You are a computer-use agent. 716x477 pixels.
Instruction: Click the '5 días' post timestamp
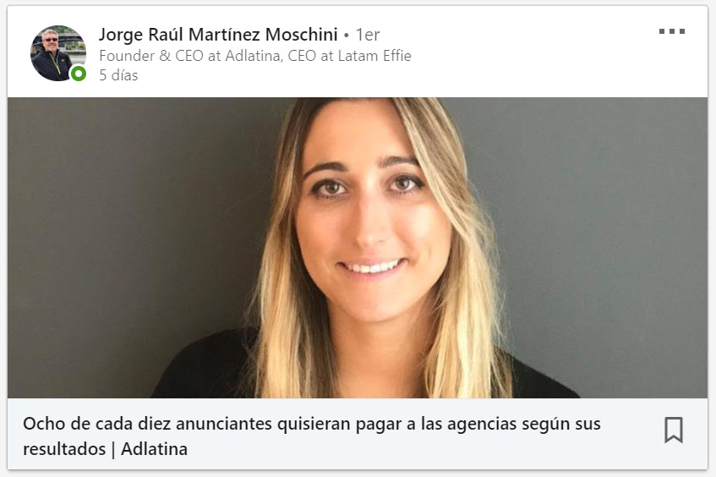click(x=118, y=75)
